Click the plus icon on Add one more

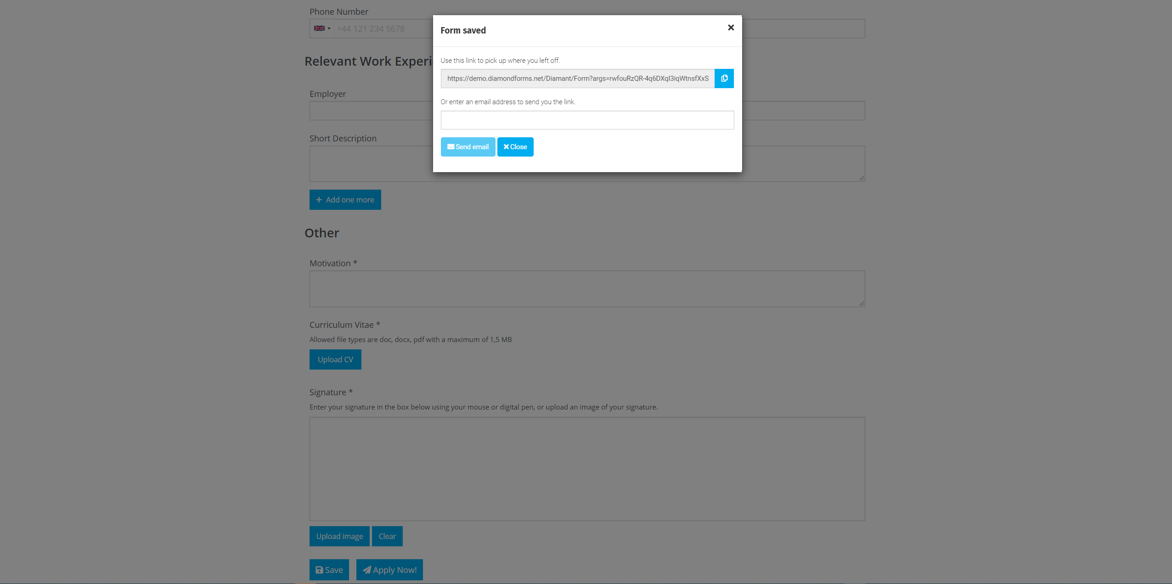click(320, 200)
